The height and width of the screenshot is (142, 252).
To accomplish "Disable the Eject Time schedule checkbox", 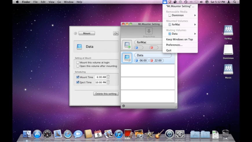I will [x=78, y=82].
